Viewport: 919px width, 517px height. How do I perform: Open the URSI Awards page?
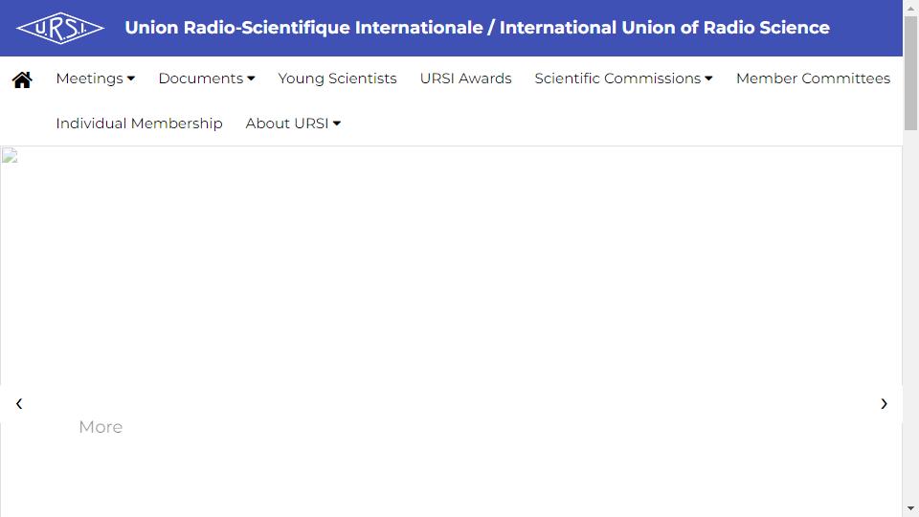pyautogui.click(x=465, y=79)
